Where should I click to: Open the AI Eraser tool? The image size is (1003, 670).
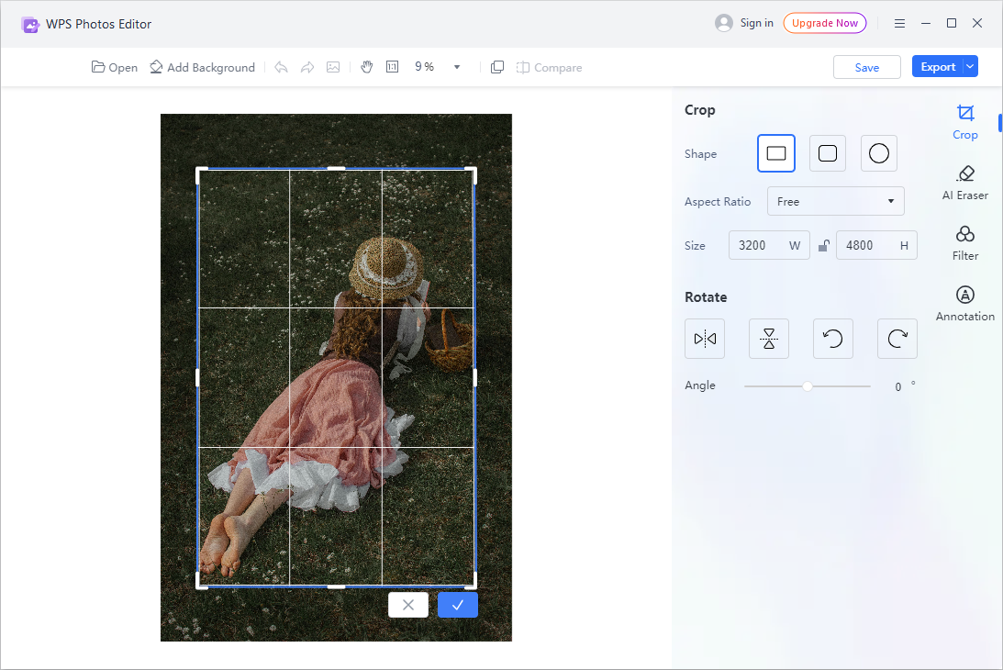click(x=964, y=182)
